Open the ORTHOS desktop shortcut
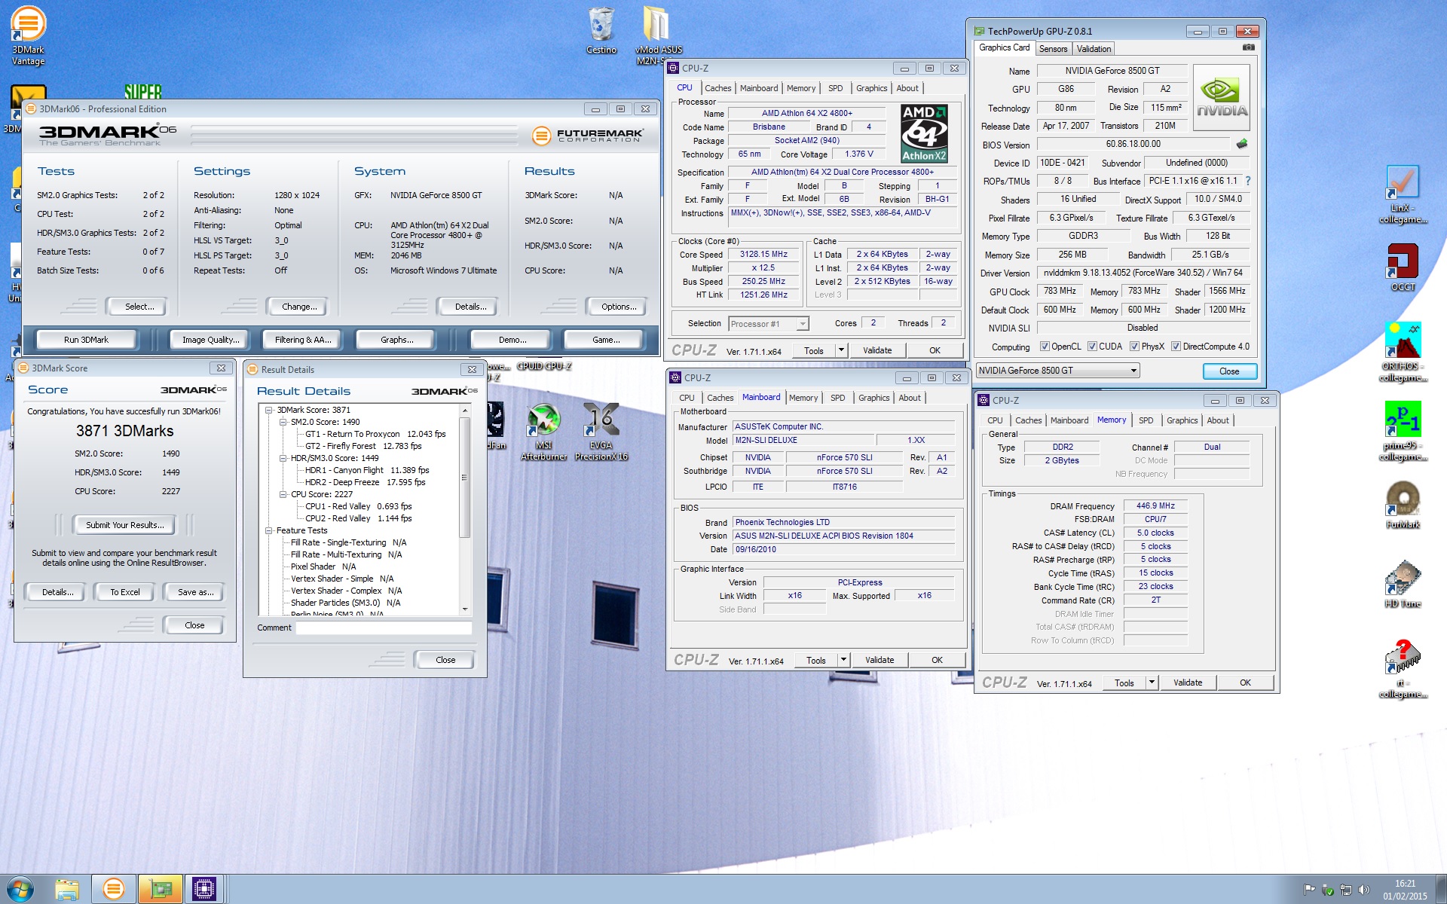 coord(1403,352)
